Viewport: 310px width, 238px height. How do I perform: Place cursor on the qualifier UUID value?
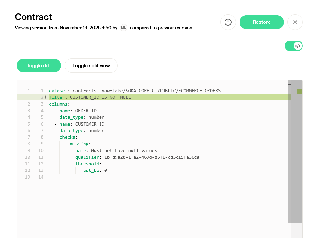(x=152, y=157)
